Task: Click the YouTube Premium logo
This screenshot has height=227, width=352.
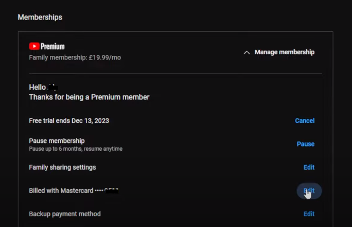Action: [x=47, y=46]
